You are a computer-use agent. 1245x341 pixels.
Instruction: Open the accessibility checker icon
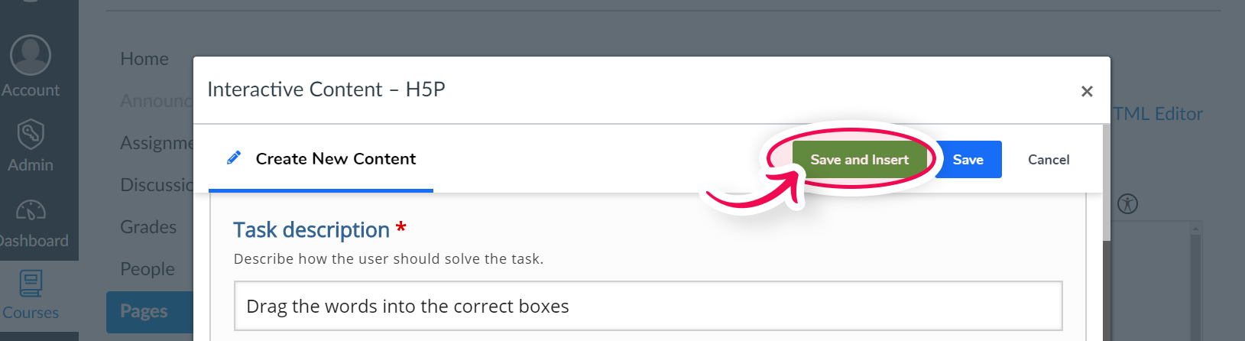(x=1127, y=203)
